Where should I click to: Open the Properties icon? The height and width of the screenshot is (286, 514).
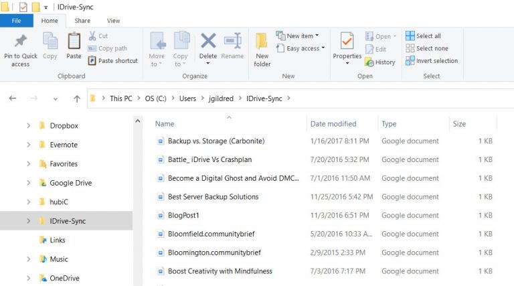click(x=347, y=41)
